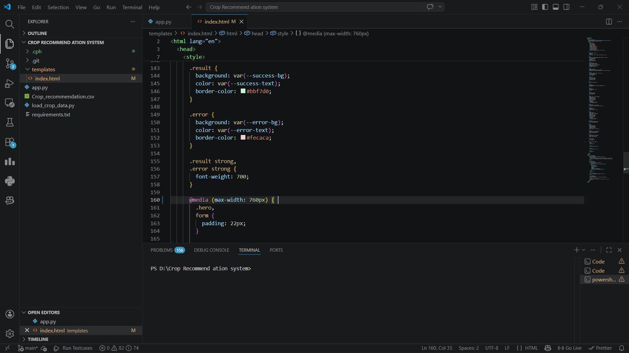Open the Terminal menu
Image resolution: width=629 pixels, height=353 pixels.
tap(132, 7)
